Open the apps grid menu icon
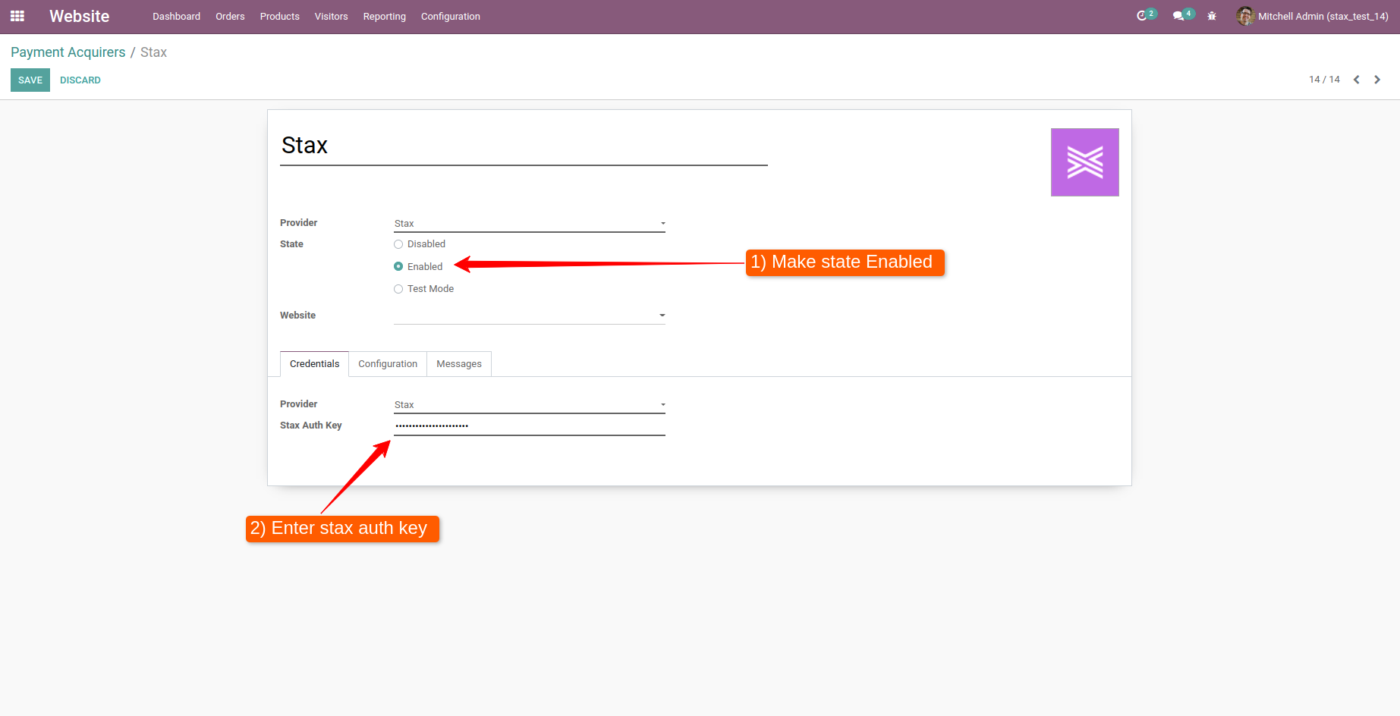The image size is (1400, 716). 17,16
